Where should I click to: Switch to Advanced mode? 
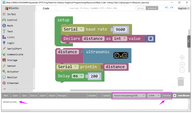click(152, 8)
